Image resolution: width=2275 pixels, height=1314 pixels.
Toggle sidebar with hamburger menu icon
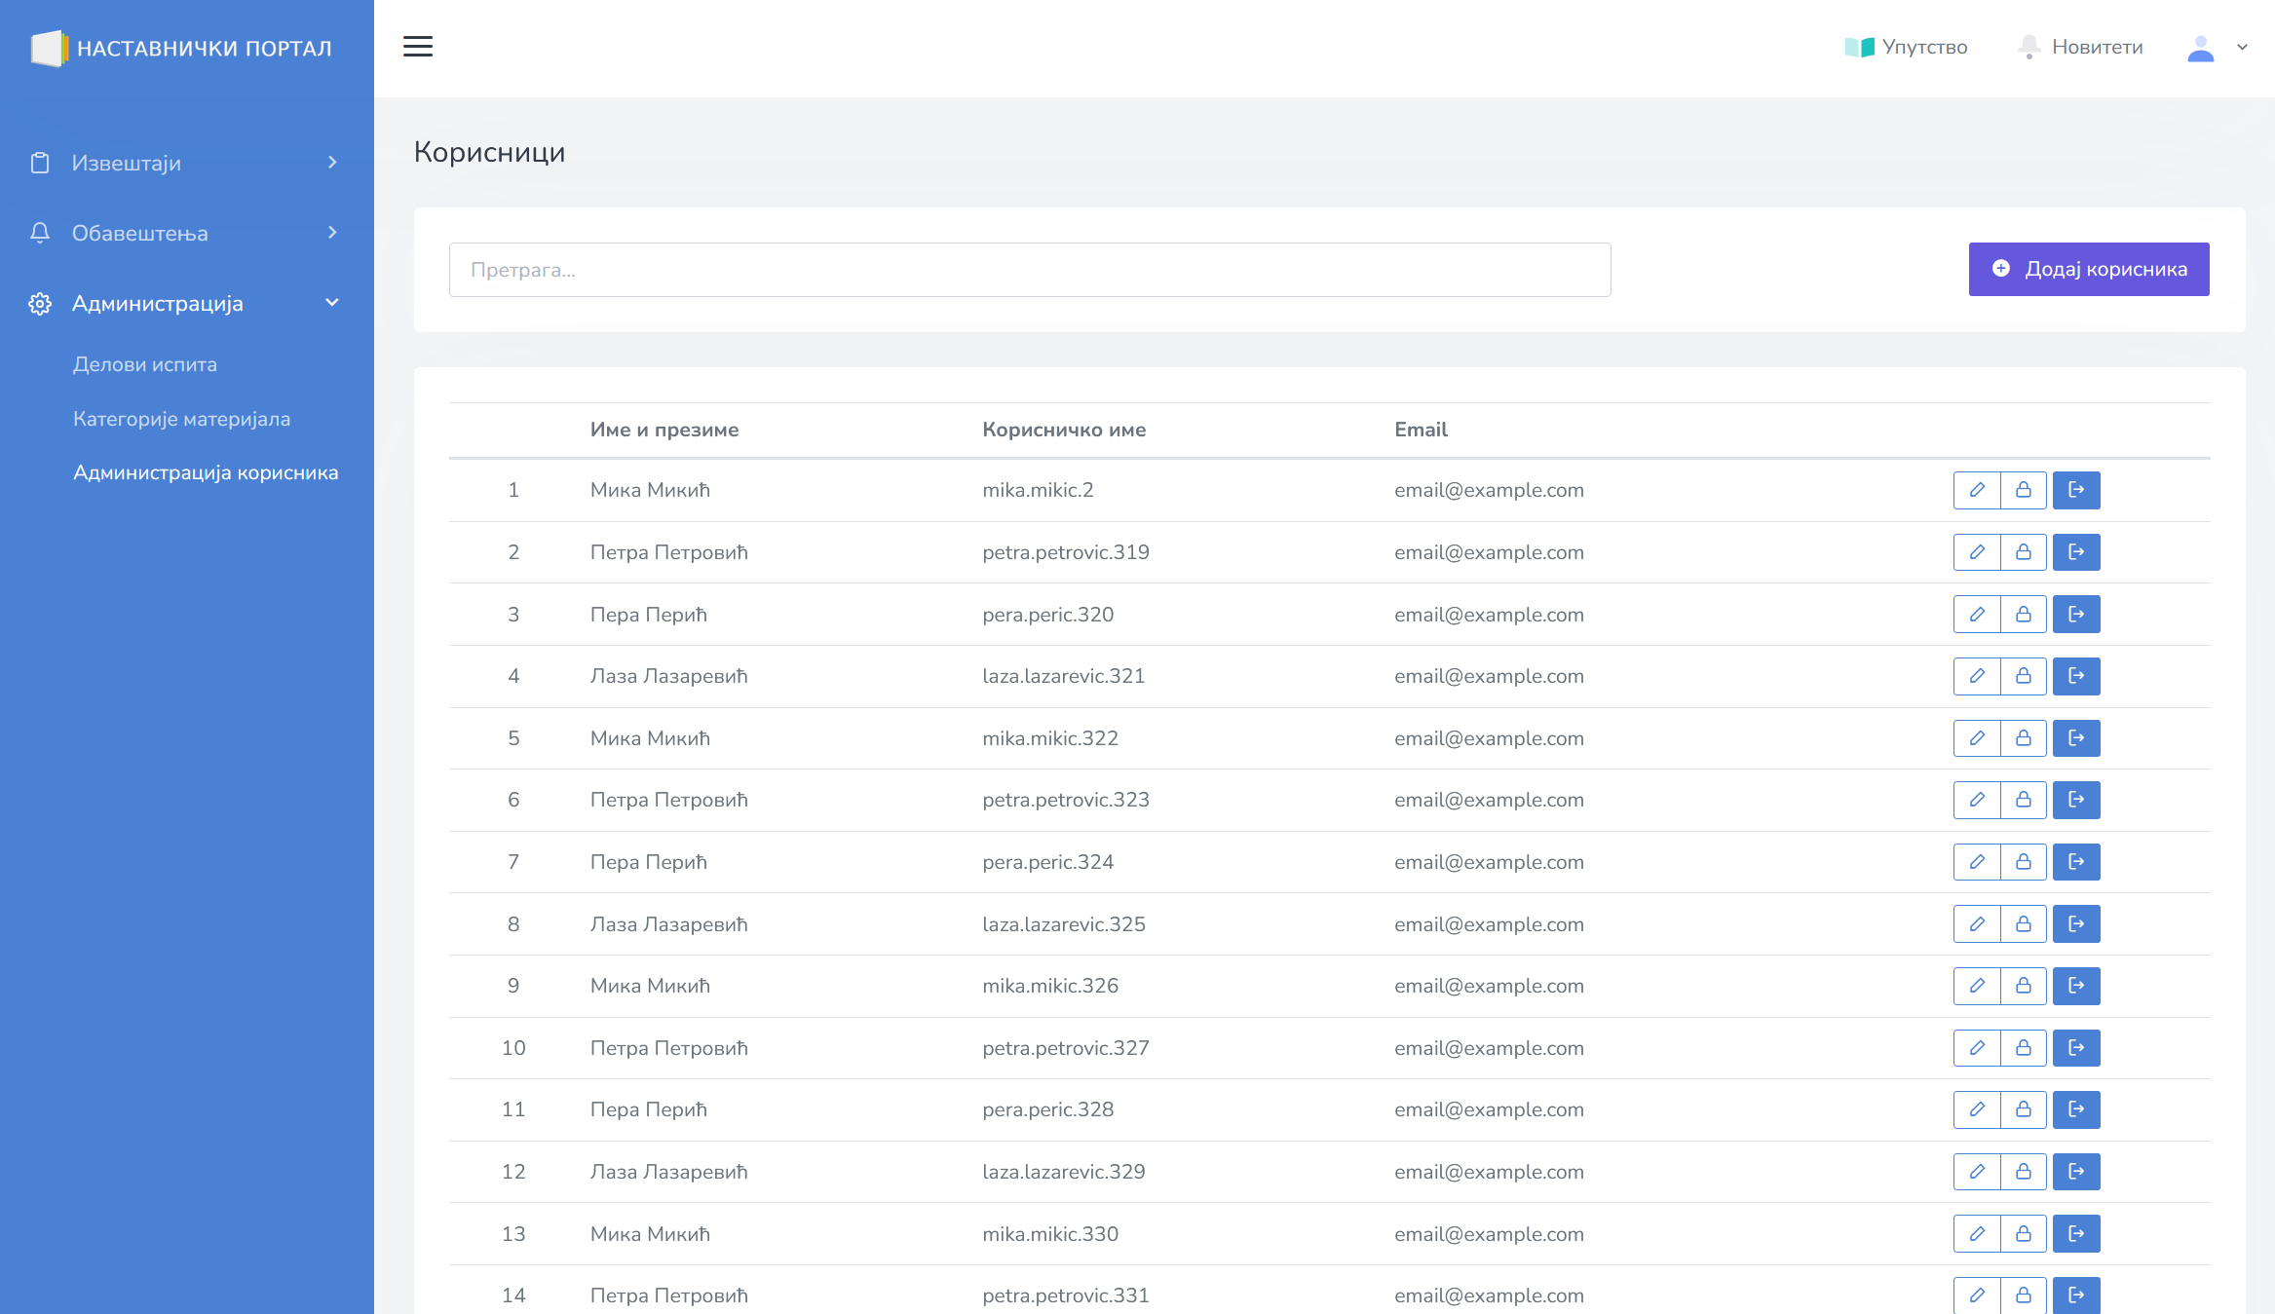418,47
